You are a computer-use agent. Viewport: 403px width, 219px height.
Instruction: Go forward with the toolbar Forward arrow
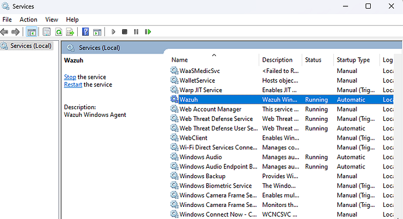click(16, 32)
